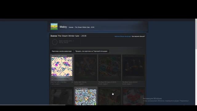This screenshot has width=197, height=111.
Task: Open the Значки breadcrumb link
Action: [71, 27]
